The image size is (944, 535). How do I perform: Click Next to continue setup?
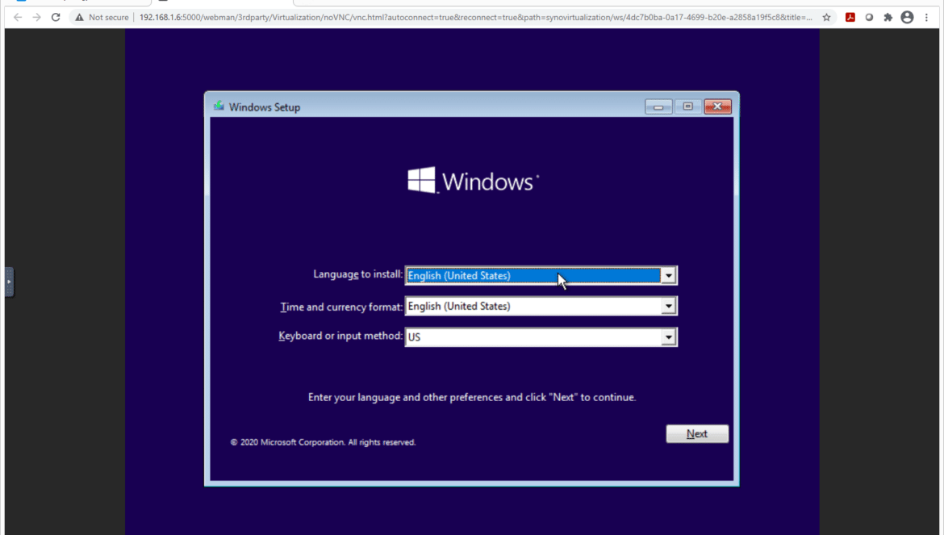697,434
